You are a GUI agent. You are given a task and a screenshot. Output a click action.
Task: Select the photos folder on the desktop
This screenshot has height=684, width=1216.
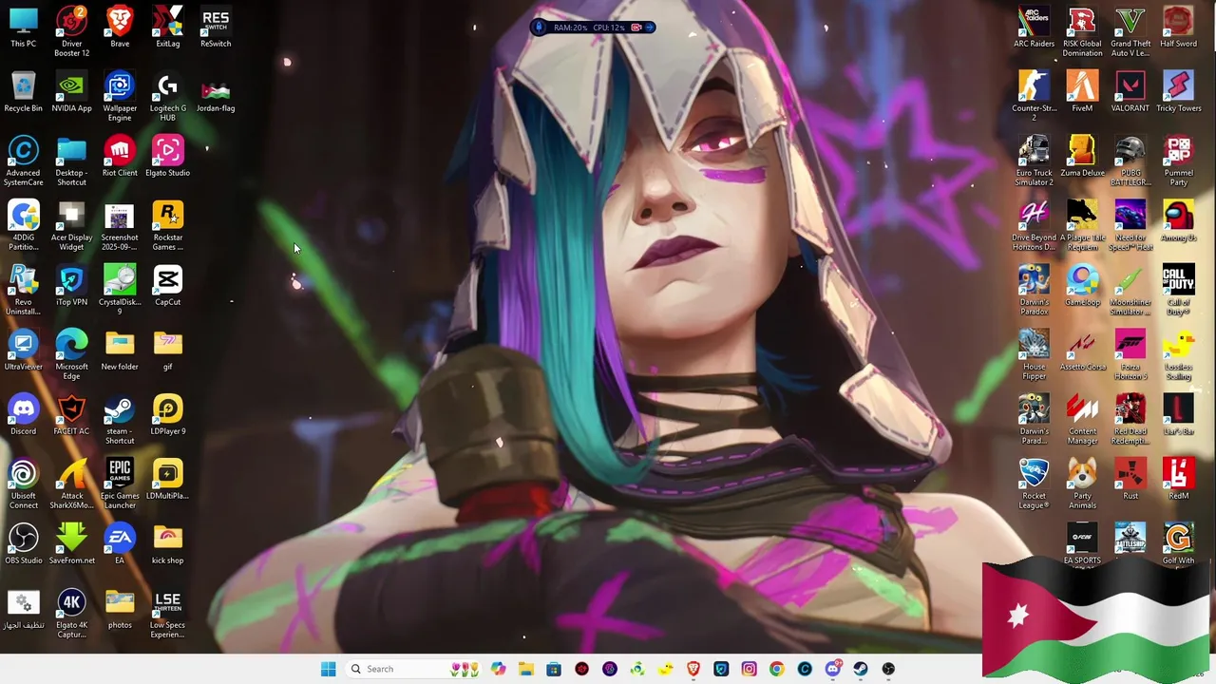[x=120, y=608]
